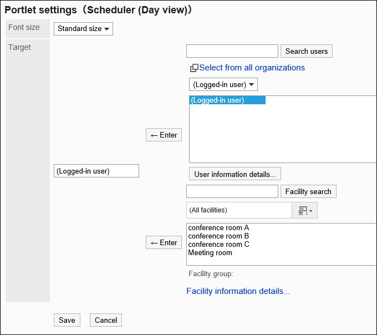Open the (Logged-in user) organization dropdown
Viewport: 377px width, 335px height.
tap(223, 84)
